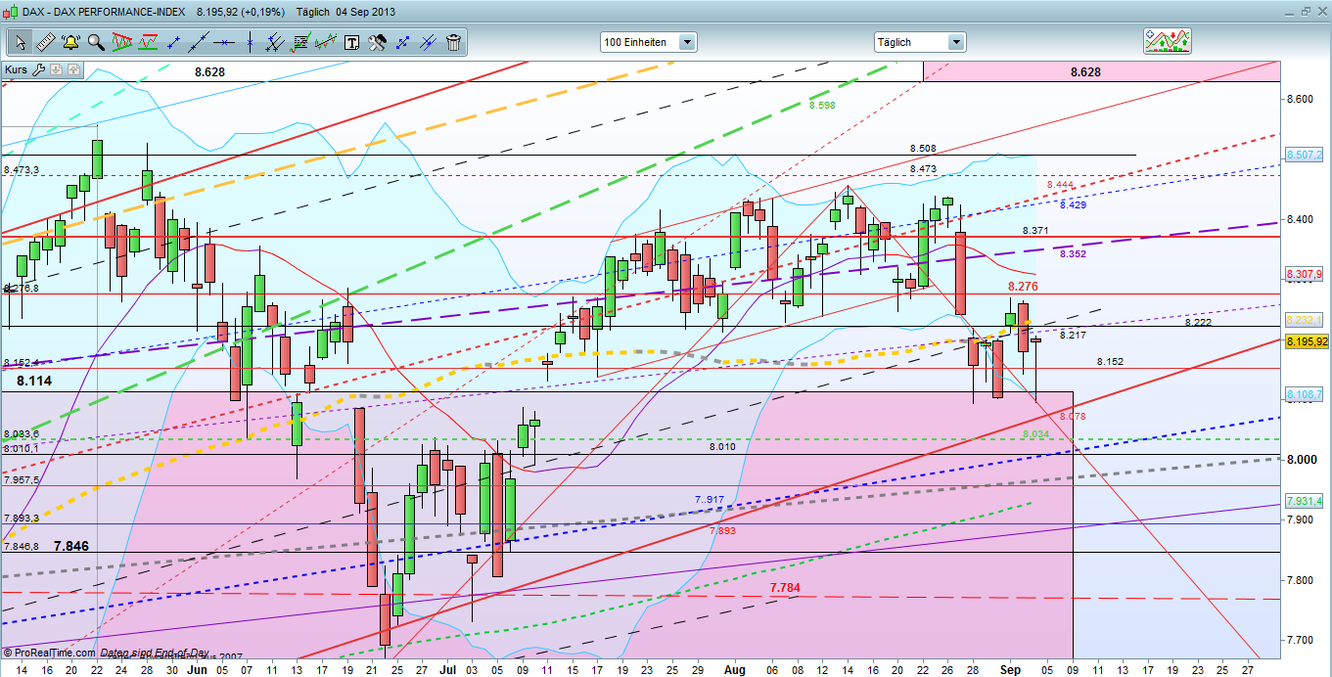Click the bold 7.846 level label

[x=71, y=545]
